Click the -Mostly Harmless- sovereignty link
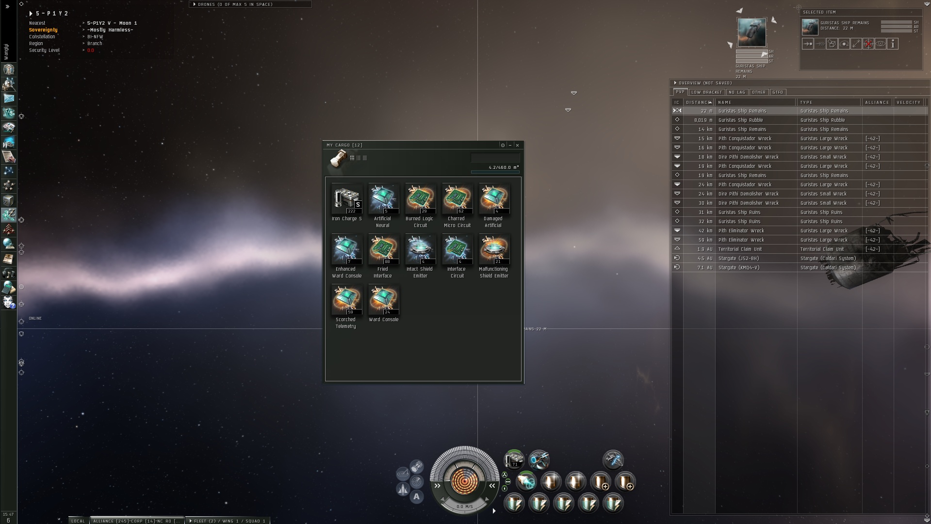931x524 pixels. (110, 30)
